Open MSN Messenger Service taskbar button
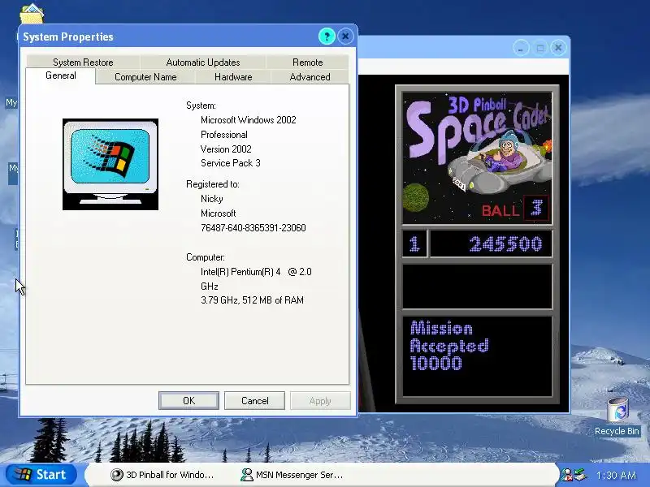This screenshot has width=650, height=487. pyautogui.click(x=292, y=475)
